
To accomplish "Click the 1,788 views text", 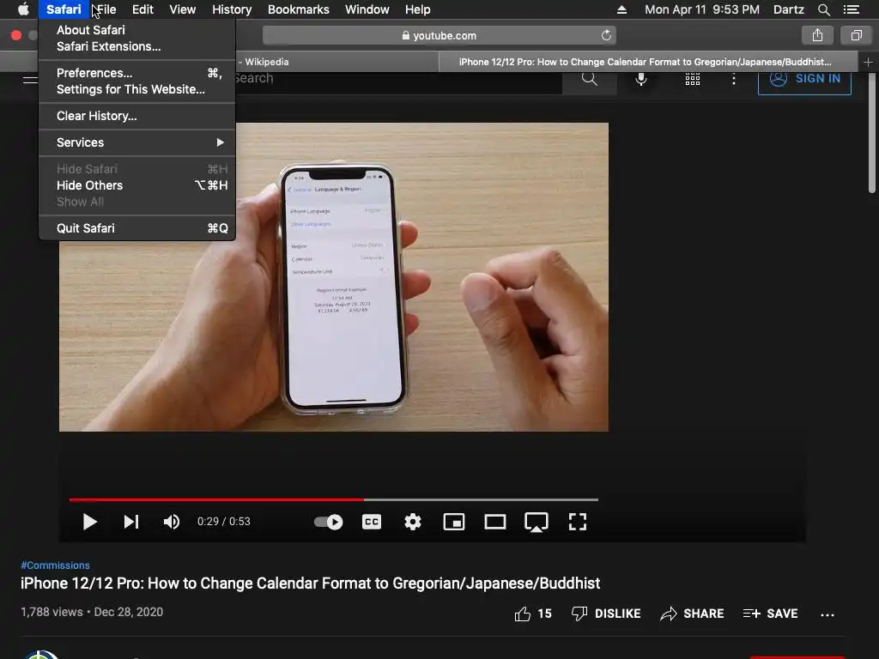I will 52,612.
